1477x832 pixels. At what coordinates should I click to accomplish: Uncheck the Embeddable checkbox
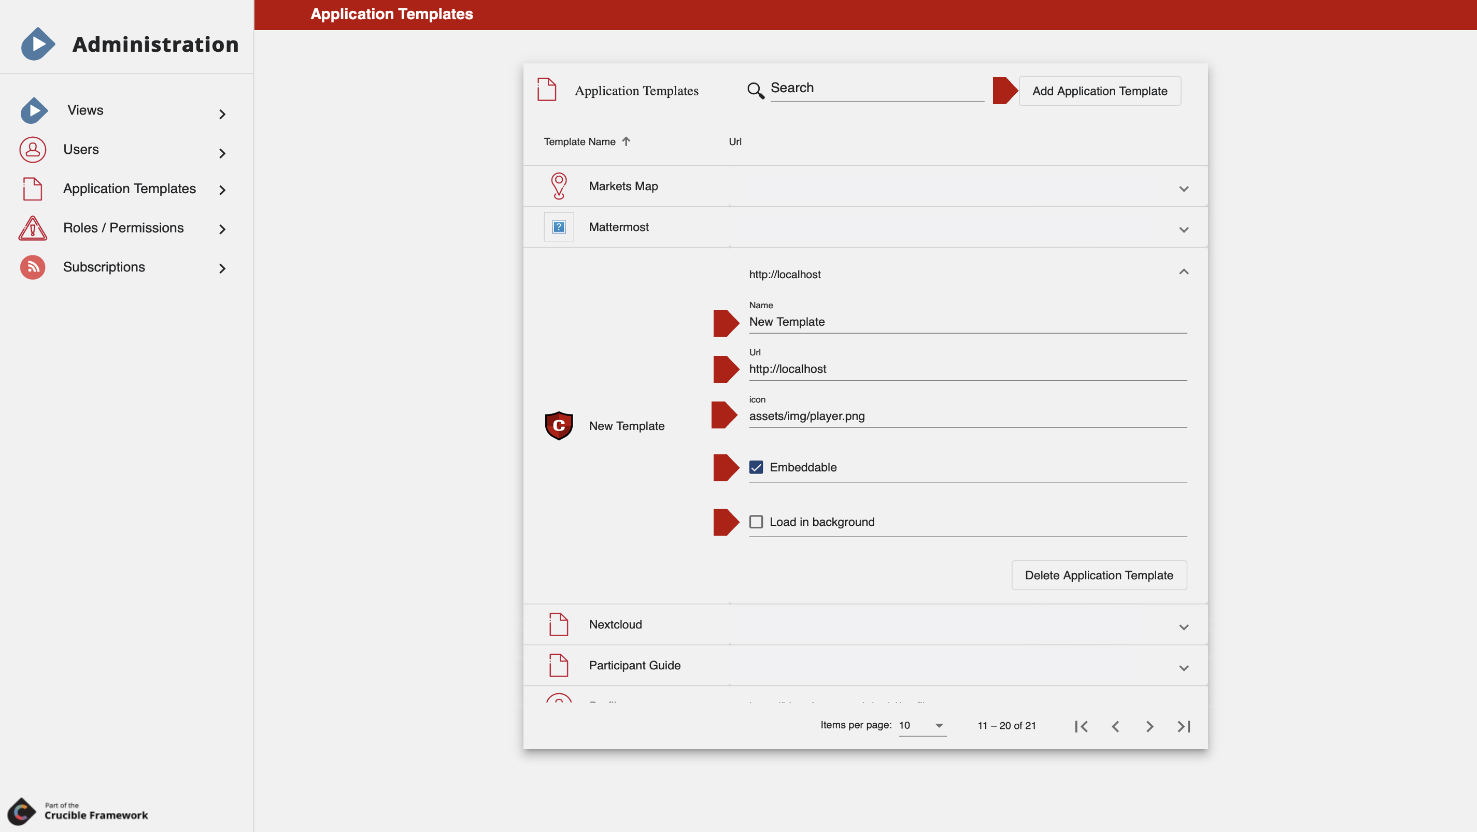pyautogui.click(x=756, y=467)
